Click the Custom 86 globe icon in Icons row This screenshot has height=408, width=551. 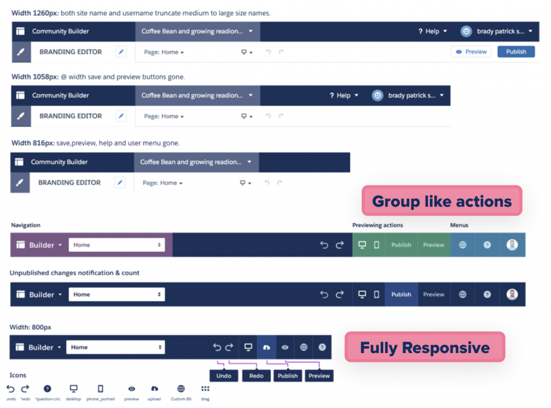click(x=181, y=389)
